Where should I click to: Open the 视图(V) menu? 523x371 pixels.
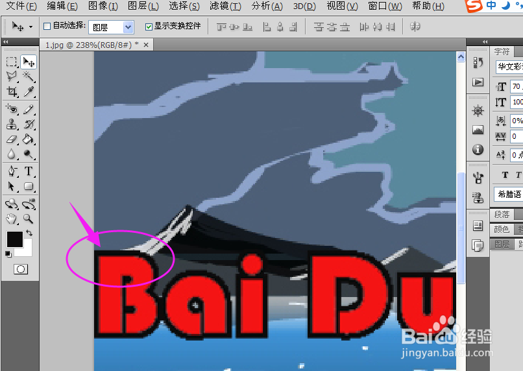click(342, 6)
